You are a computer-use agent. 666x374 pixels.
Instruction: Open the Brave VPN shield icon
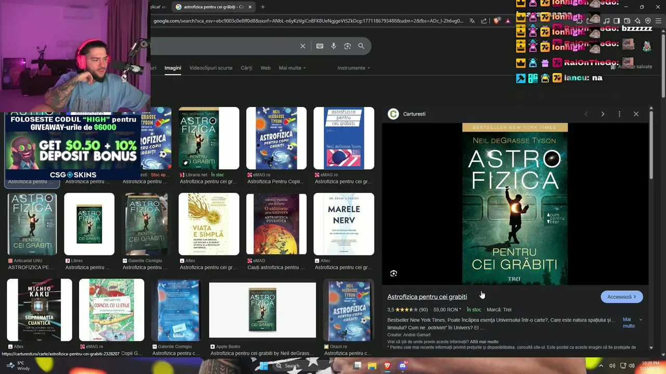pos(648,21)
